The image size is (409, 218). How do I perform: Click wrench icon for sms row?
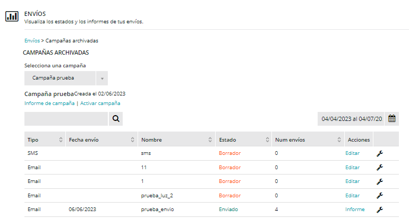[x=380, y=153]
